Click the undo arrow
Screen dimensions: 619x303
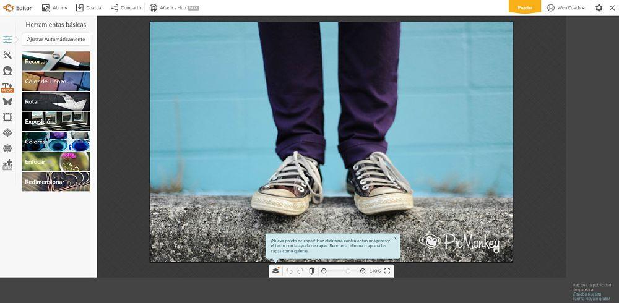click(x=289, y=271)
